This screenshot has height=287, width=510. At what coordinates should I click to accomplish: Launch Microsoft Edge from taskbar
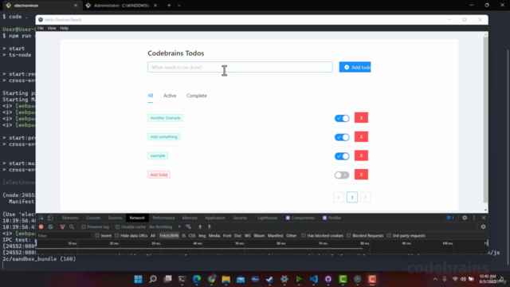tap(197, 279)
